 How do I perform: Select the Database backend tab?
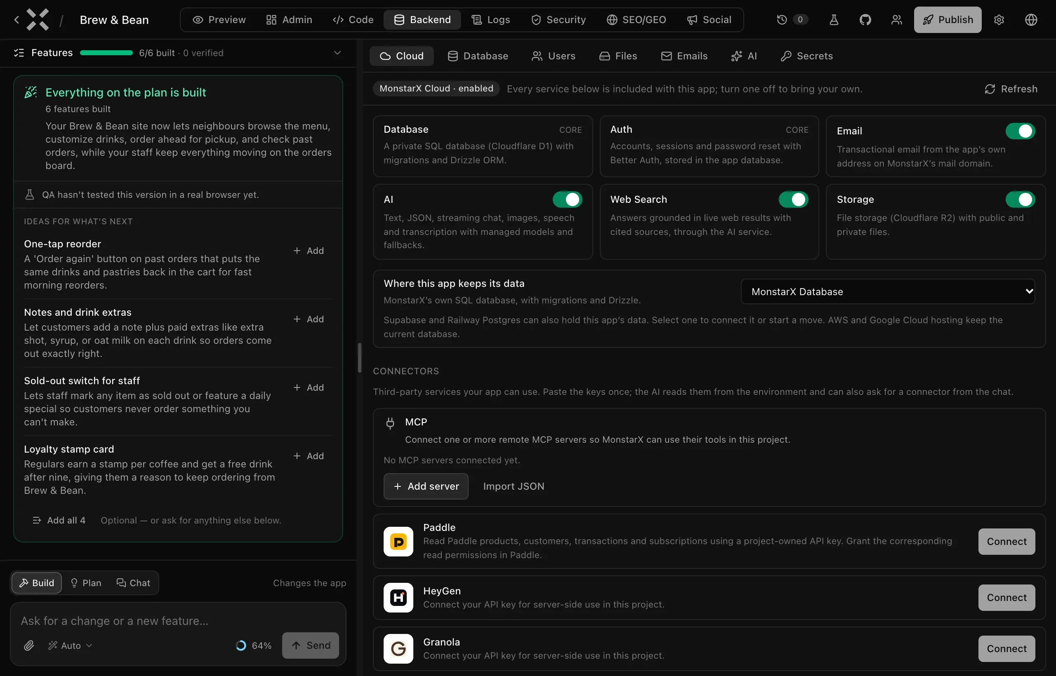click(478, 56)
